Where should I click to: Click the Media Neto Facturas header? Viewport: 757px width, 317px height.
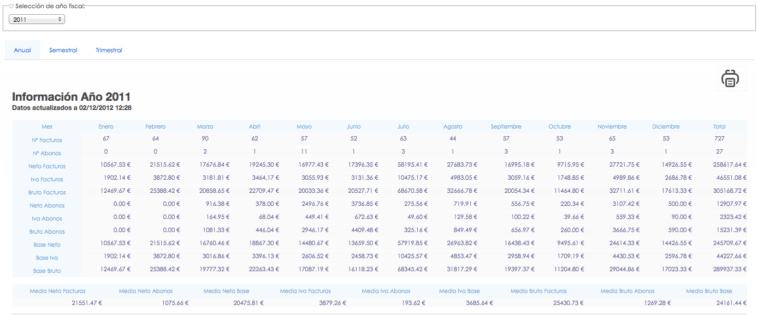[x=57, y=291]
